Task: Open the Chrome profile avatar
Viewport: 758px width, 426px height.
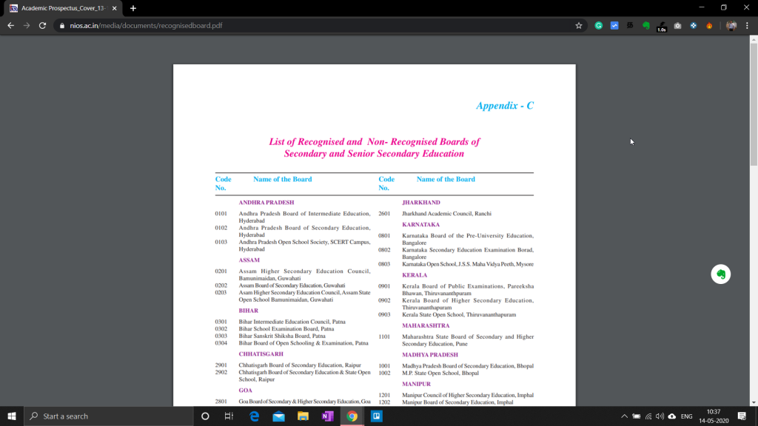Action: (731, 26)
